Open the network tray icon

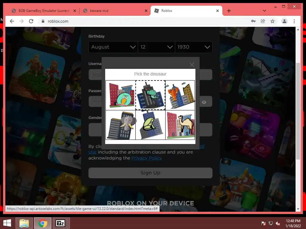coord(271,223)
